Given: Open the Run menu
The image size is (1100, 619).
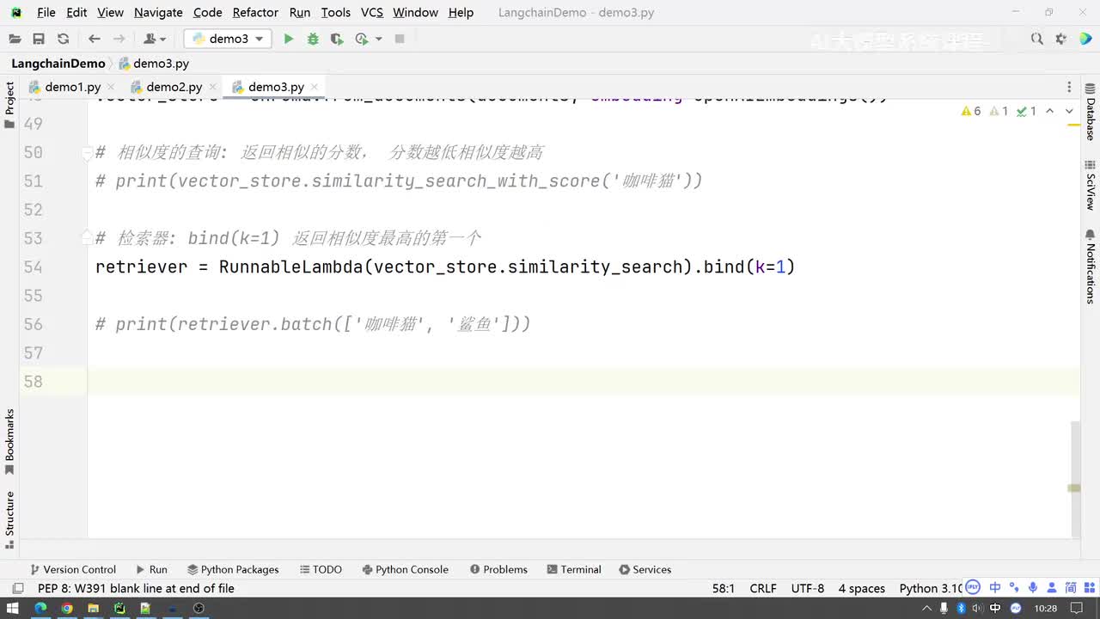Looking at the screenshot, I should 300,12.
